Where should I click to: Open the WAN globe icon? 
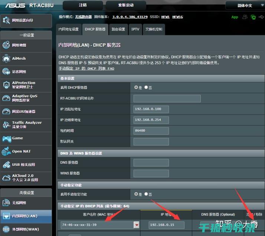[x=6, y=229]
